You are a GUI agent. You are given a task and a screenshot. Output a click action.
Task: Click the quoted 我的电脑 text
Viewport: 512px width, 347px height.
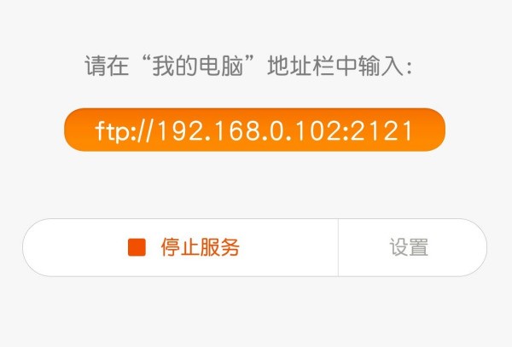point(198,66)
